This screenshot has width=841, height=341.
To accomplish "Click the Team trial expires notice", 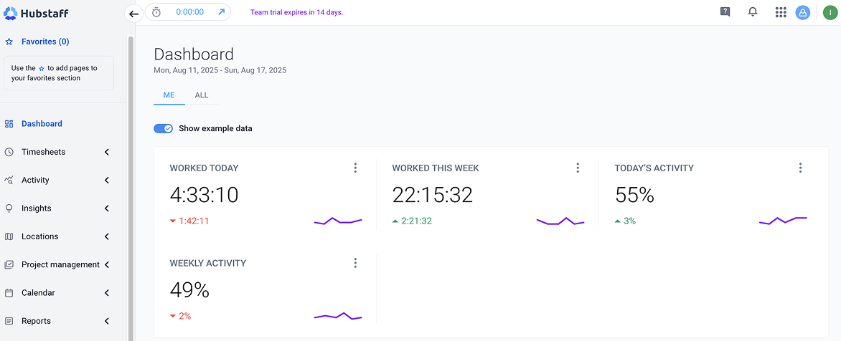I will (x=296, y=12).
